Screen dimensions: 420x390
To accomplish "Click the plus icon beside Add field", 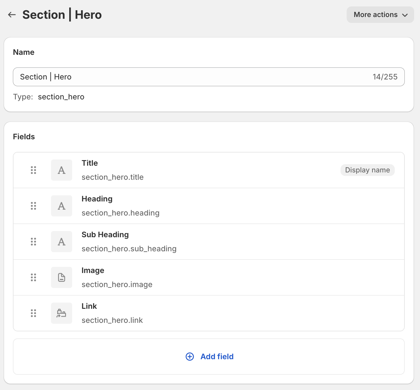I will 190,357.
